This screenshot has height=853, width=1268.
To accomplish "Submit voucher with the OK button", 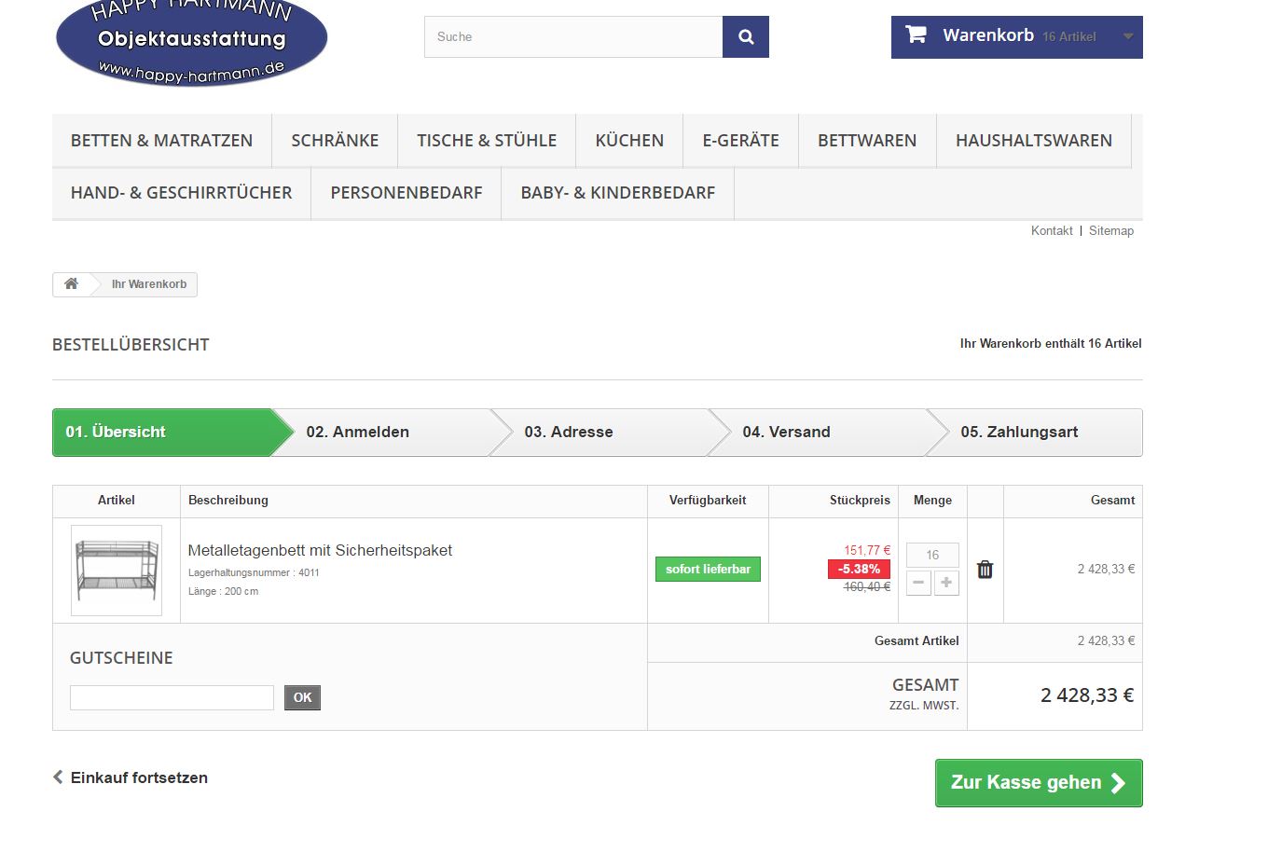I will [302, 697].
